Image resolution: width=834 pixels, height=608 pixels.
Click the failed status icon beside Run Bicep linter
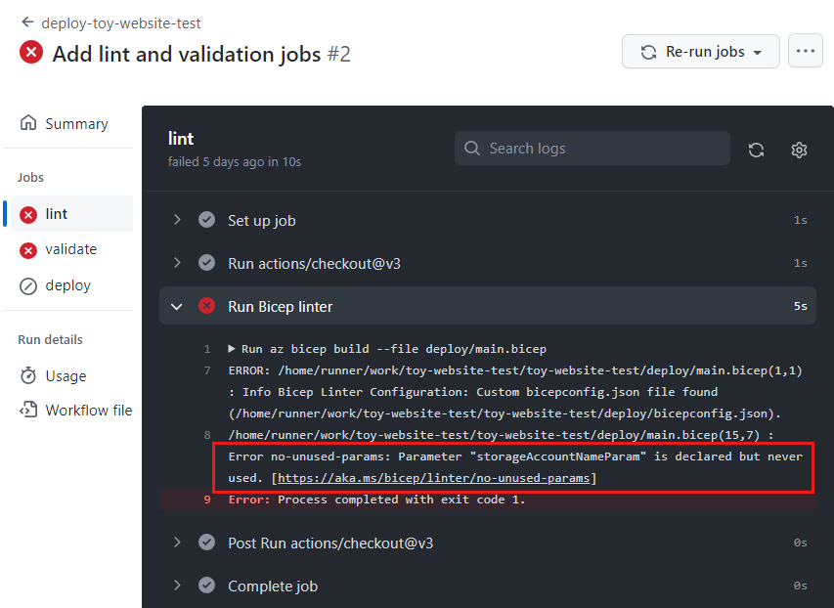(206, 306)
